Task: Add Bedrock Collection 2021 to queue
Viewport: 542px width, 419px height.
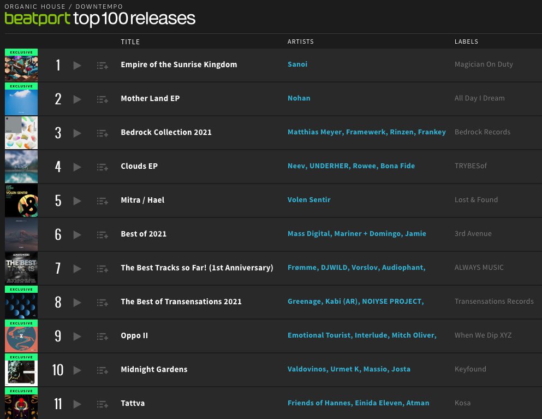Action: pyautogui.click(x=102, y=133)
